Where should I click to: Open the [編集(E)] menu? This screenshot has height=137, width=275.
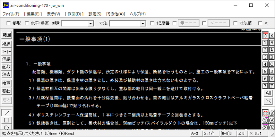click(x=33, y=14)
